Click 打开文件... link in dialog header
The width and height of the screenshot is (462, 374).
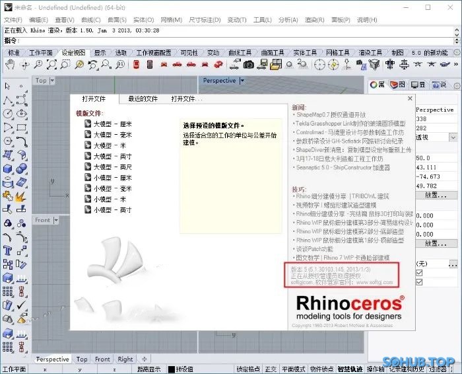click(187, 99)
